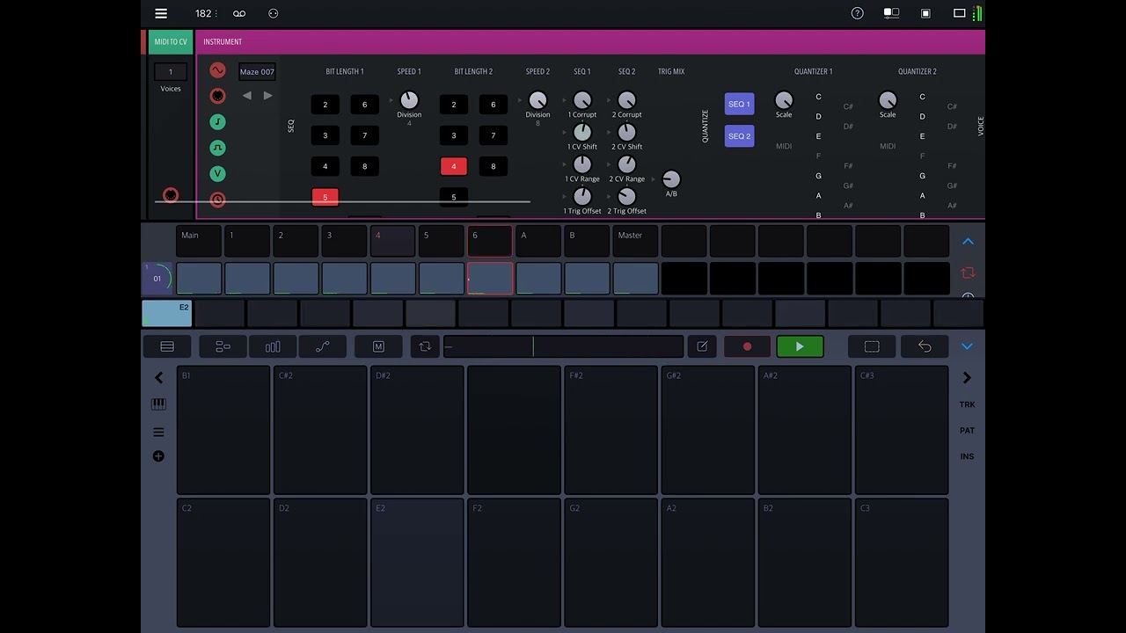Toggle the SEQ 1 quantize button

tap(739, 104)
